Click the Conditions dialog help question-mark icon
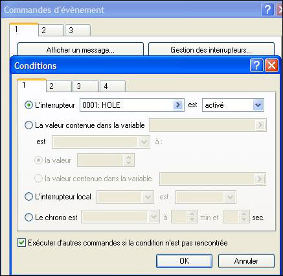 pyautogui.click(x=256, y=66)
